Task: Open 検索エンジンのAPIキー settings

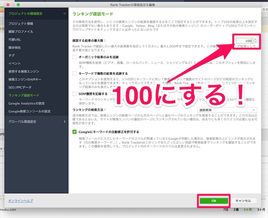Action: click(x=25, y=79)
